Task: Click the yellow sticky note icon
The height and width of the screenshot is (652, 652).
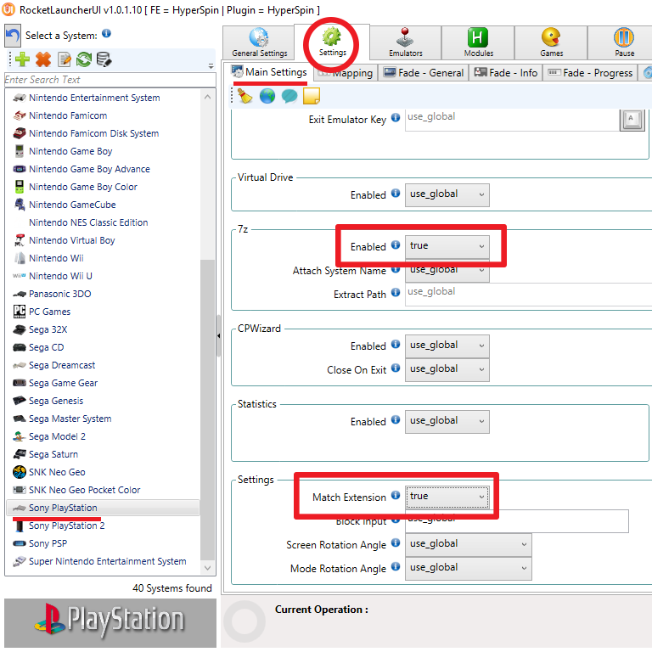Action: click(312, 96)
